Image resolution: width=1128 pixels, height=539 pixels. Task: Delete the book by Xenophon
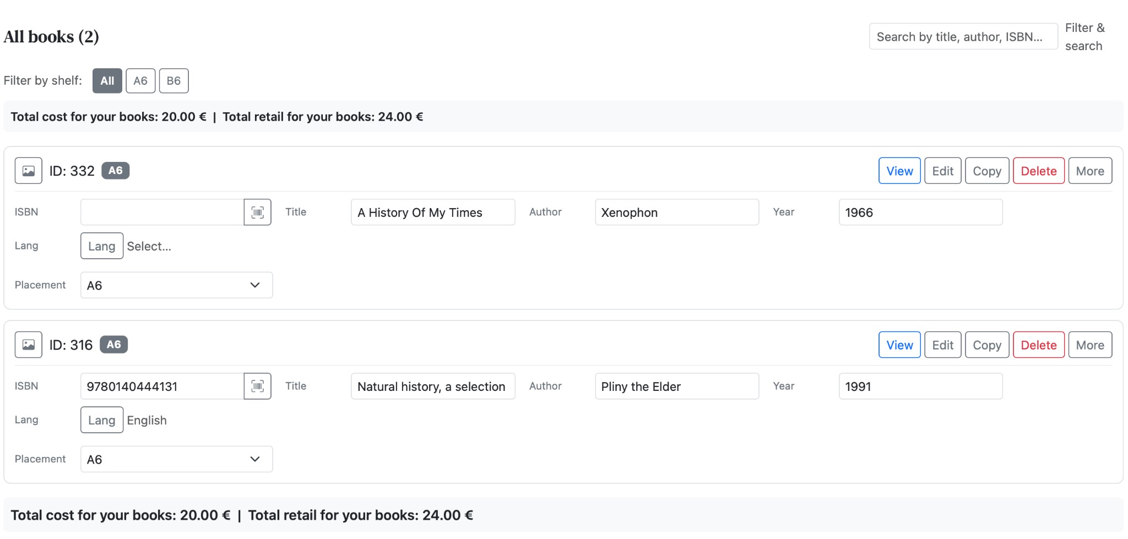(1038, 171)
